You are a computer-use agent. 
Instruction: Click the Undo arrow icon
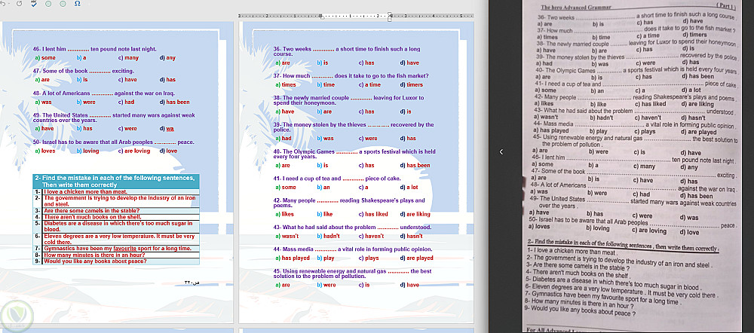pos(2,3)
